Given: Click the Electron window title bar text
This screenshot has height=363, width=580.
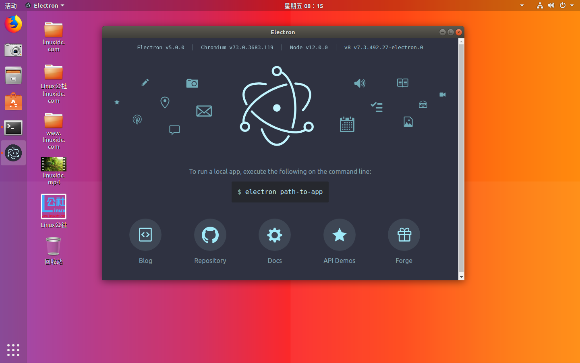Looking at the screenshot, I should pyautogui.click(x=283, y=32).
